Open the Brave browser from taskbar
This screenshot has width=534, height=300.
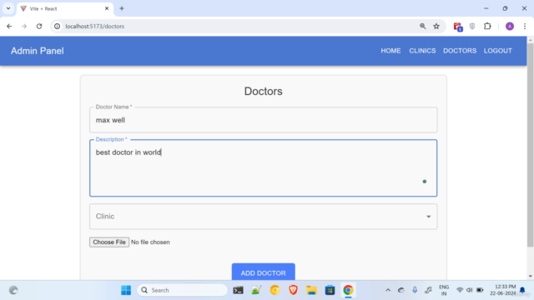tap(293, 290)
